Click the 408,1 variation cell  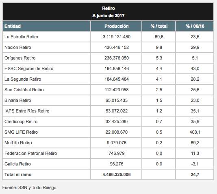click(195, 132)
